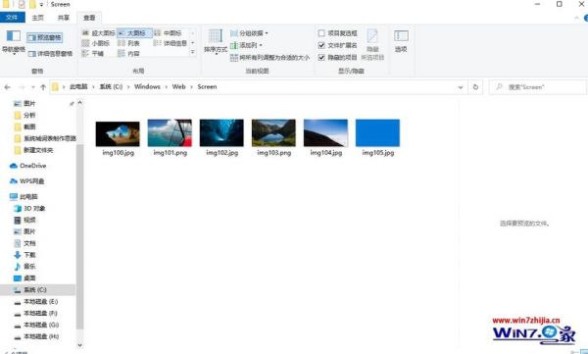Viewport: 588px width, 354px height.
Task: Refresh the Screen folder
Action: click(475, 87)
